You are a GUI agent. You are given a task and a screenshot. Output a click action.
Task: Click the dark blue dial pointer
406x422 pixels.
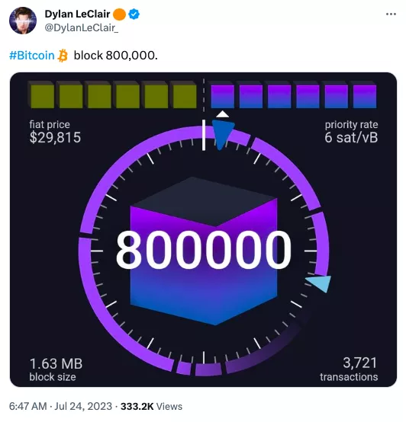(x=223, y=135)
